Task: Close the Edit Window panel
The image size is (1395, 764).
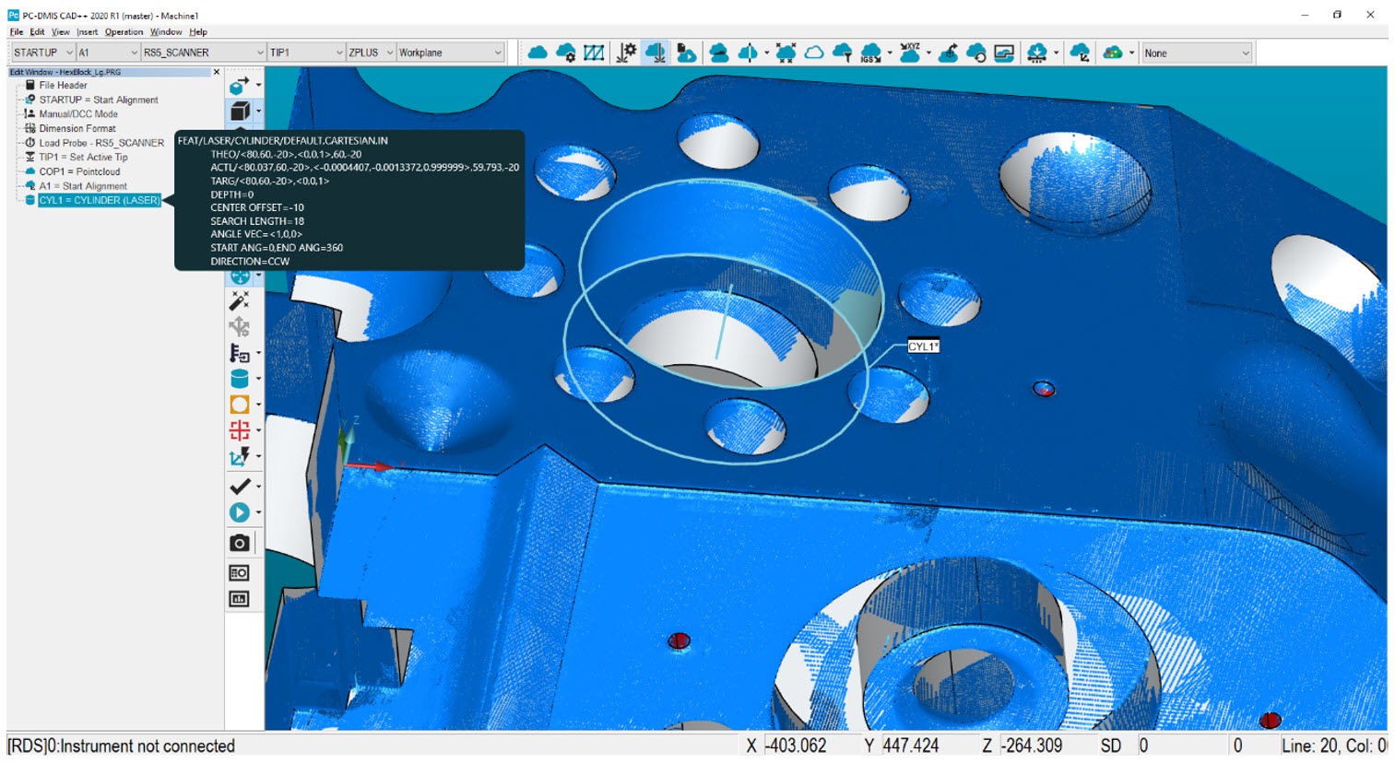Action: point(217,71)
